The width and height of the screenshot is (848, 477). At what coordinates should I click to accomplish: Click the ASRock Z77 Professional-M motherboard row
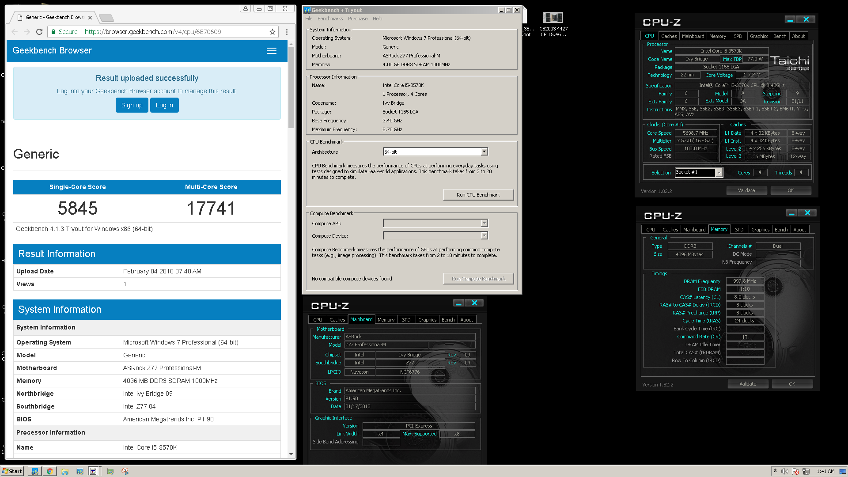pyautogui.click(x=147, y=368)
